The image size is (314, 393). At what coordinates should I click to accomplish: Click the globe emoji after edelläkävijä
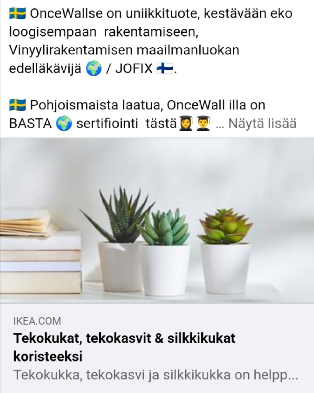pyautogui.click(x=94, y=69)
